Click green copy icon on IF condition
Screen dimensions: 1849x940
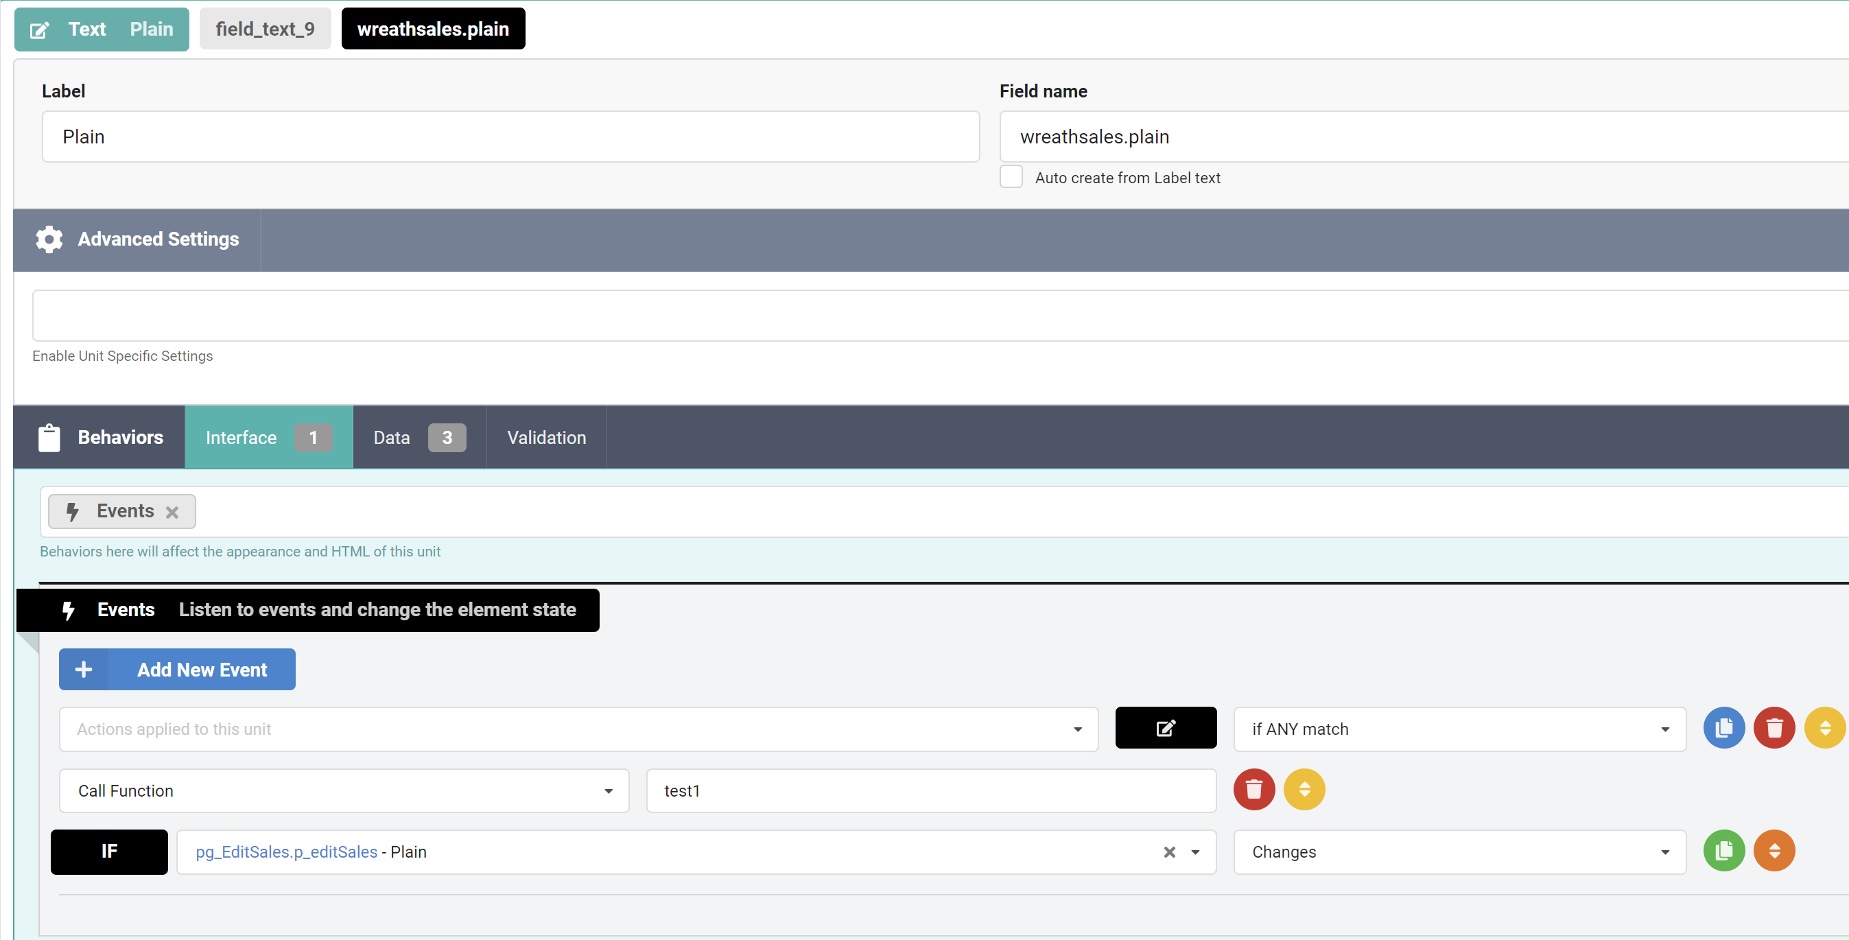point(1723,851)
